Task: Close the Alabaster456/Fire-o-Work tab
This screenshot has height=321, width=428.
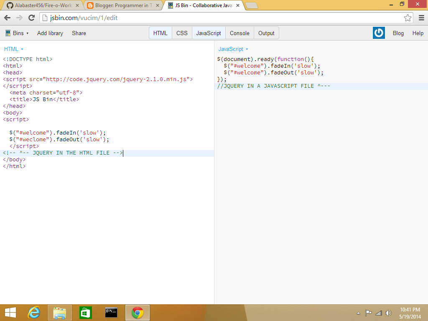Action: pos(77,5)
